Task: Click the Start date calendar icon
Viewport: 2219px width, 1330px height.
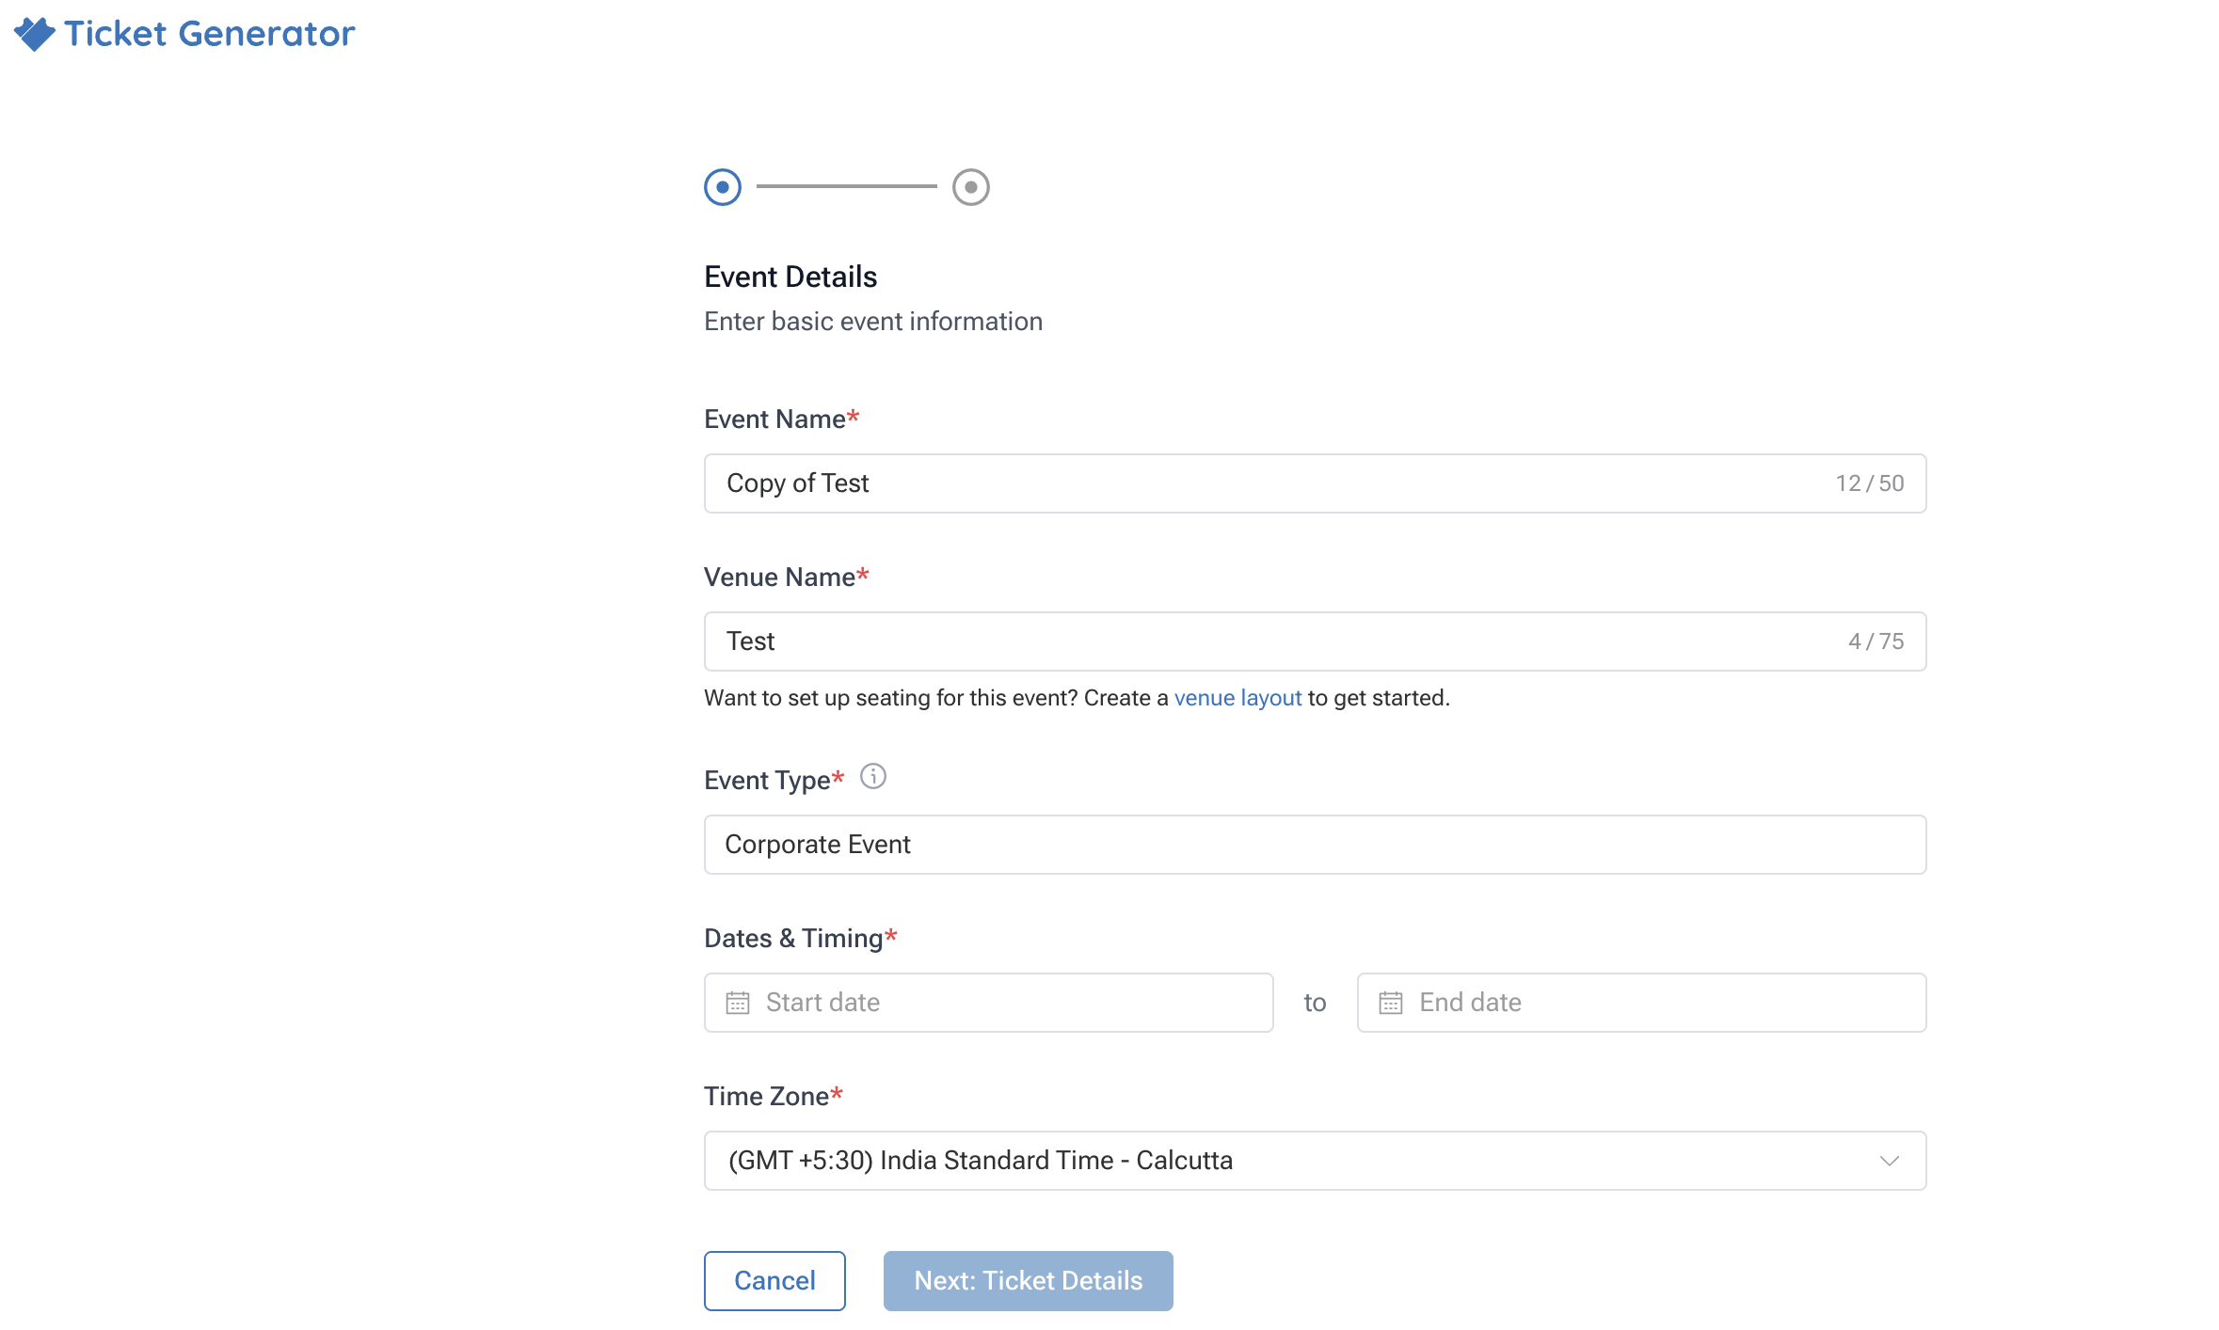Action: coord(738,1003)
